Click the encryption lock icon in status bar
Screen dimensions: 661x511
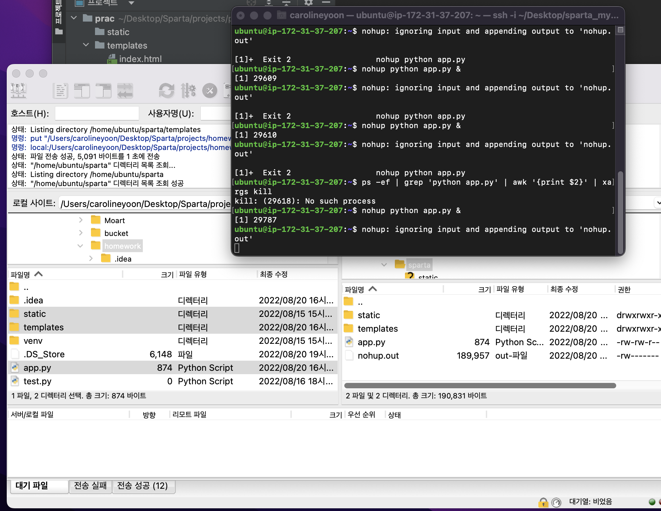pyautogui.click(x=543, y=502)
